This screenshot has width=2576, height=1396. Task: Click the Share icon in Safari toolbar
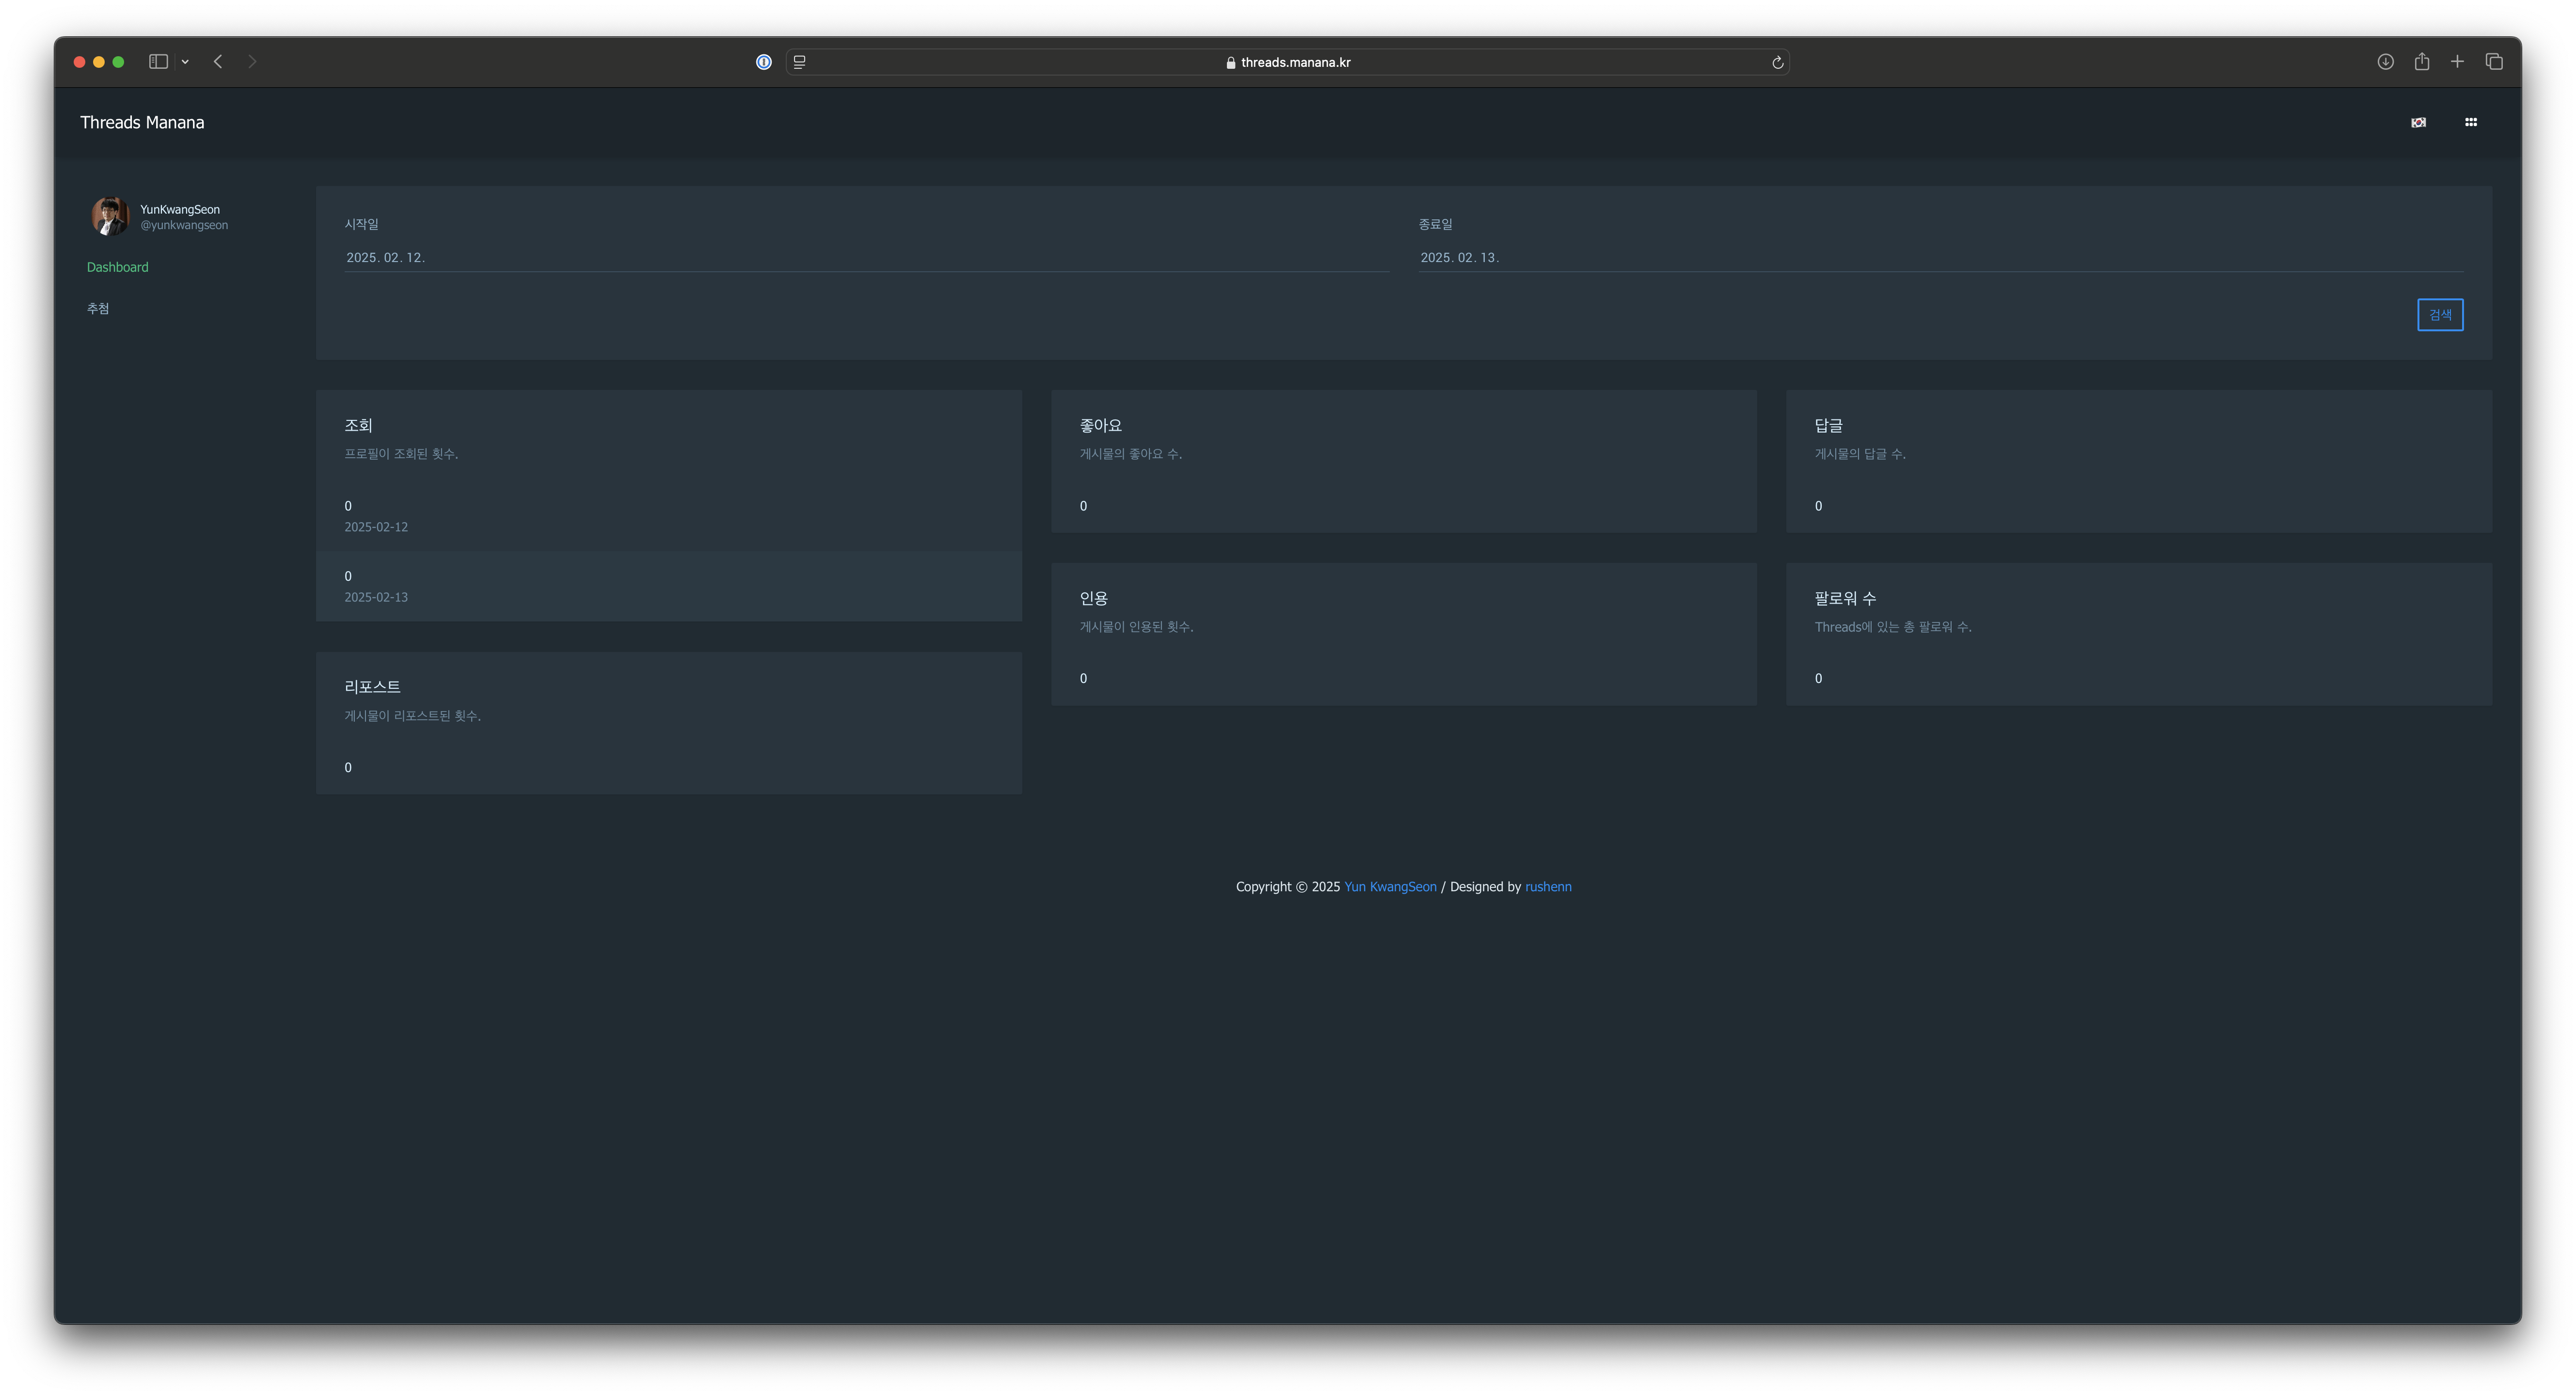[x=2421, y=62]
